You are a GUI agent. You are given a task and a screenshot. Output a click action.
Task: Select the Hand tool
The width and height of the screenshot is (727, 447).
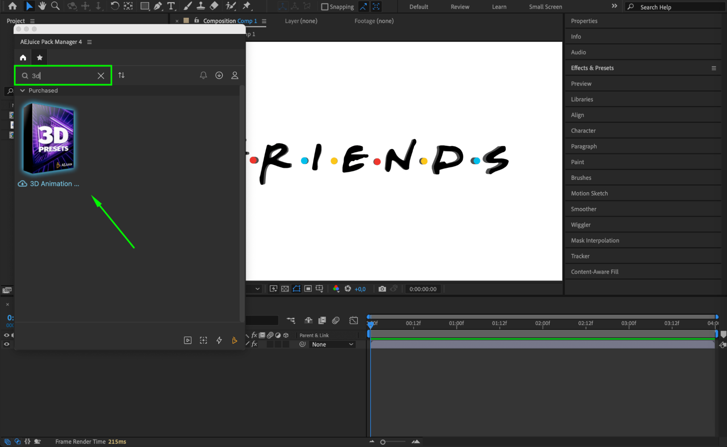coord(42,6)
